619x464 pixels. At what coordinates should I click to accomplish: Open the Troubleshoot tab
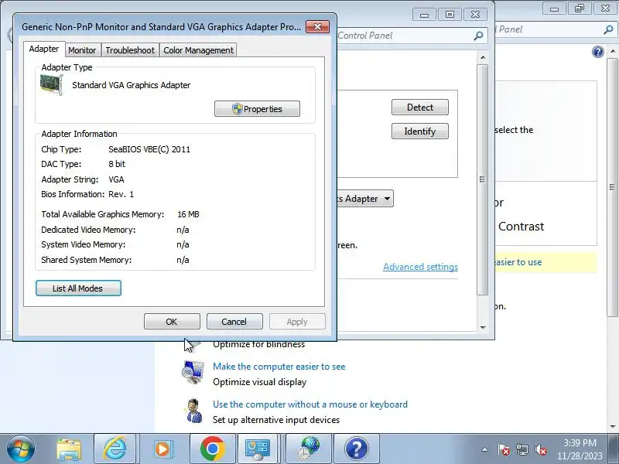click(130, 50)
